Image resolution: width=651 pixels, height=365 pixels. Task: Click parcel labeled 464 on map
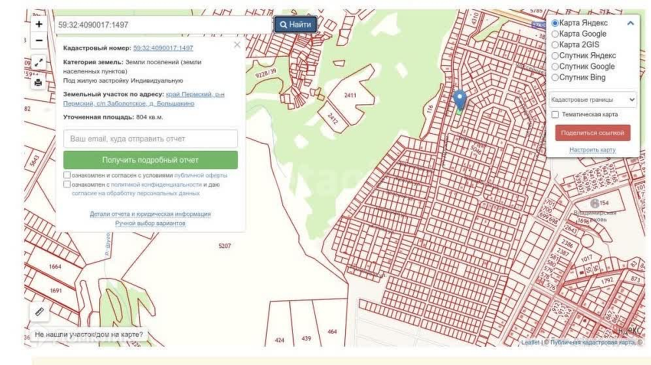click(332, 332)
